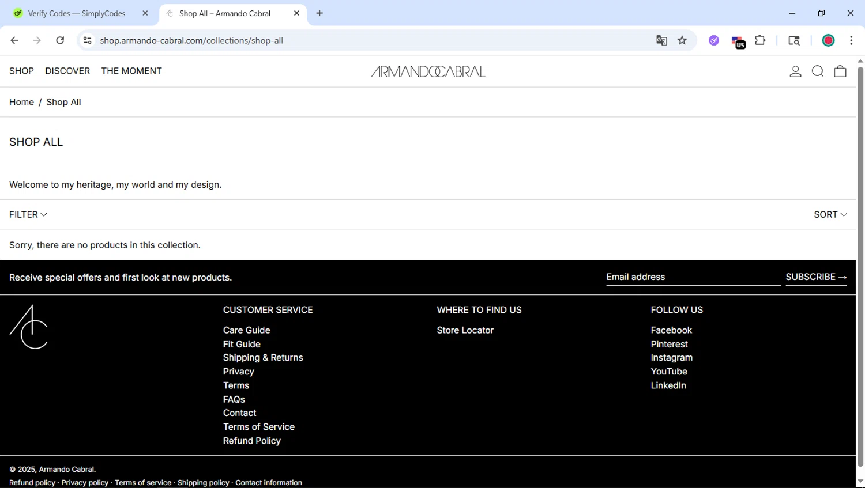The image size is (865, 488).
Task: Click the SHOP ALL page heading
Action: tap(36, 142)
